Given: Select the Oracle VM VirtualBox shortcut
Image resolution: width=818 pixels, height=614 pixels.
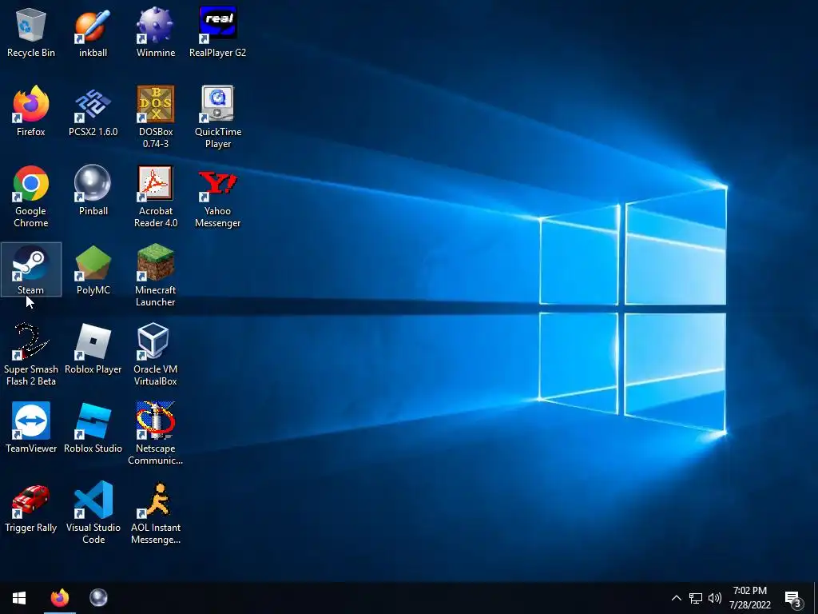Looking at the screenshot, I should [156, 355].
